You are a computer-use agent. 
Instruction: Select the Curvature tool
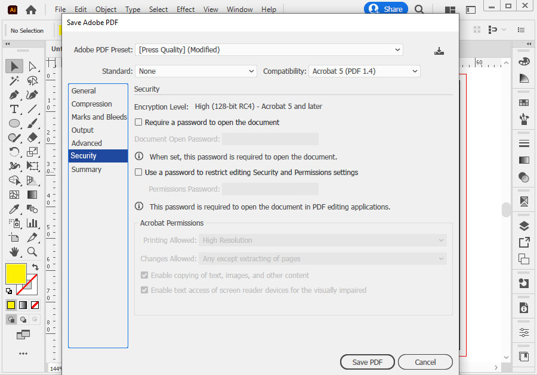click(33, 95)
